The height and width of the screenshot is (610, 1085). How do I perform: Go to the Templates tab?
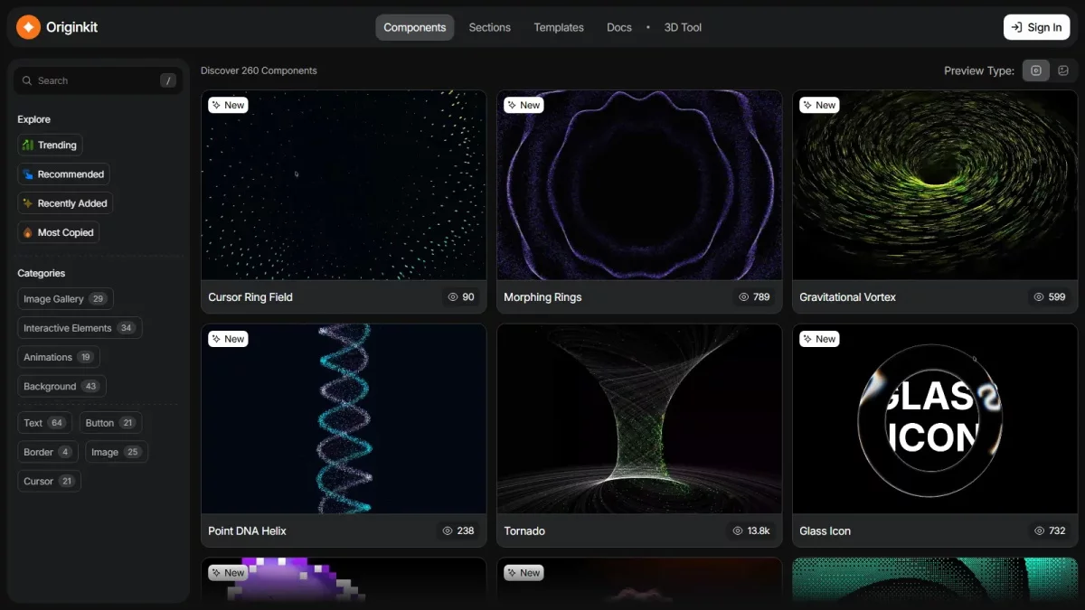pos(559,27)
